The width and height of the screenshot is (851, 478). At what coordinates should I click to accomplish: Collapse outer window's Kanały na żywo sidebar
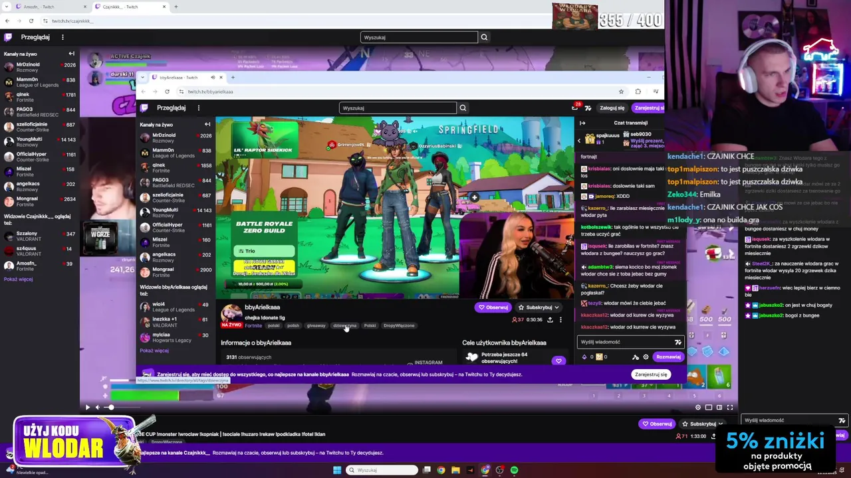(x=72, y=54)
